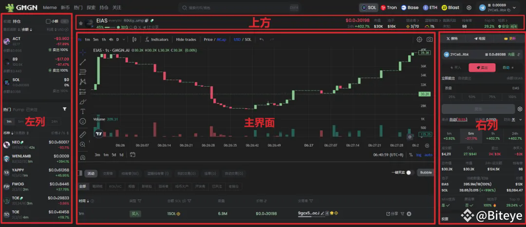Toggle the 小额 checkbox
The image size is (526, 227).
(x=48, y=21)
